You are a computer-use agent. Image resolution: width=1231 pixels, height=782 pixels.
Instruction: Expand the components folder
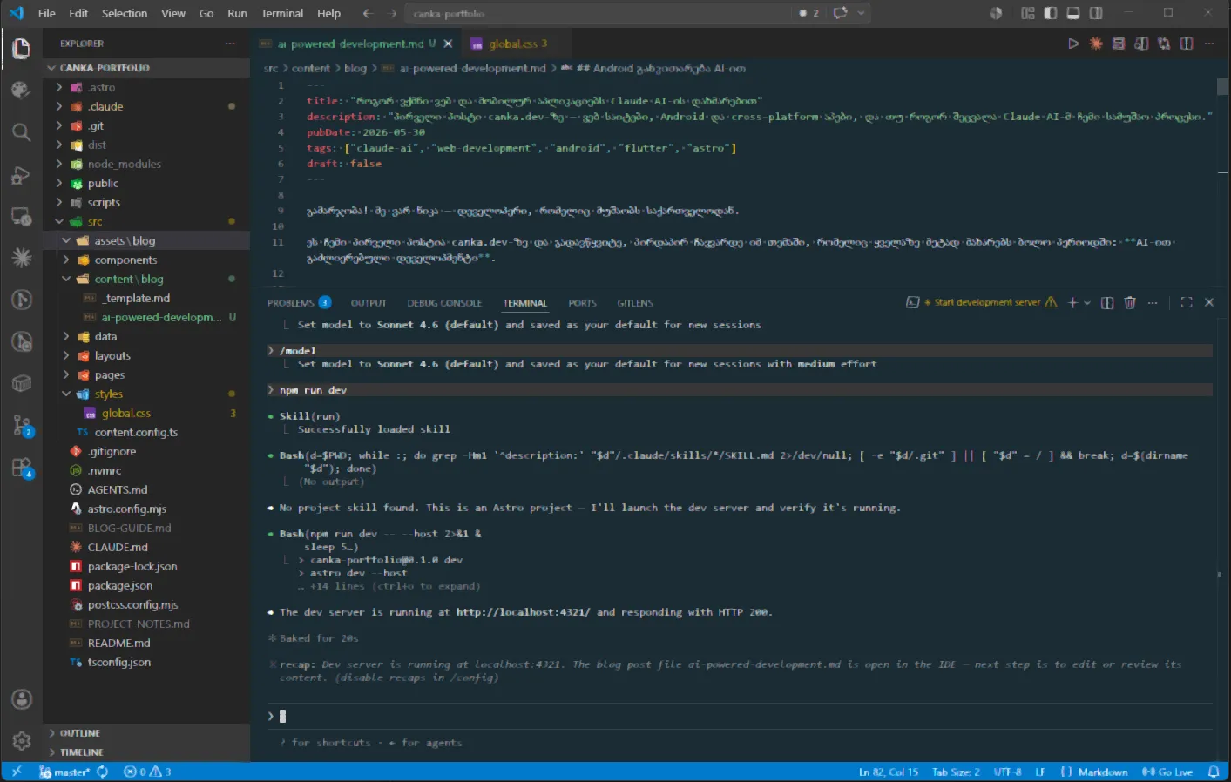[x=146, y=260]
